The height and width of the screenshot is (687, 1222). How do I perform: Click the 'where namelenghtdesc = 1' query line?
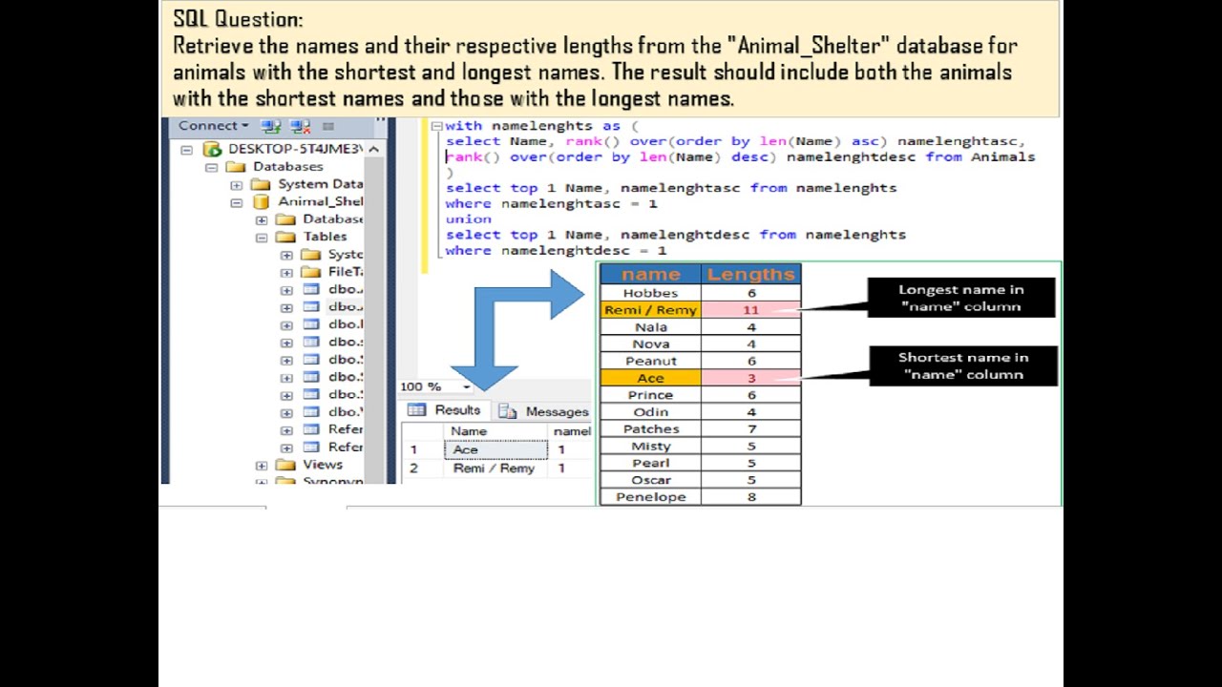pos(556,250)
